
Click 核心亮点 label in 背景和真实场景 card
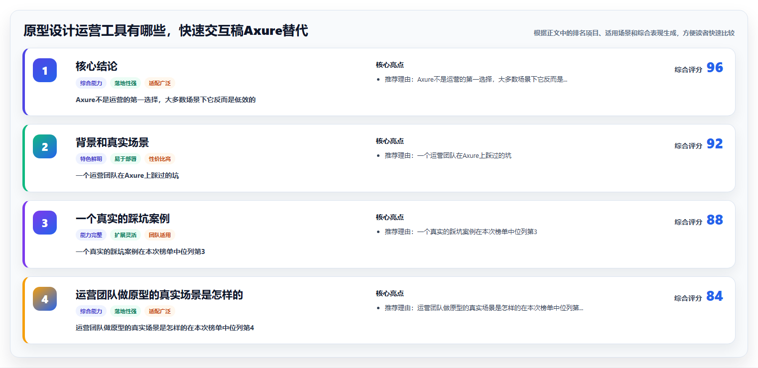point(390,141)
